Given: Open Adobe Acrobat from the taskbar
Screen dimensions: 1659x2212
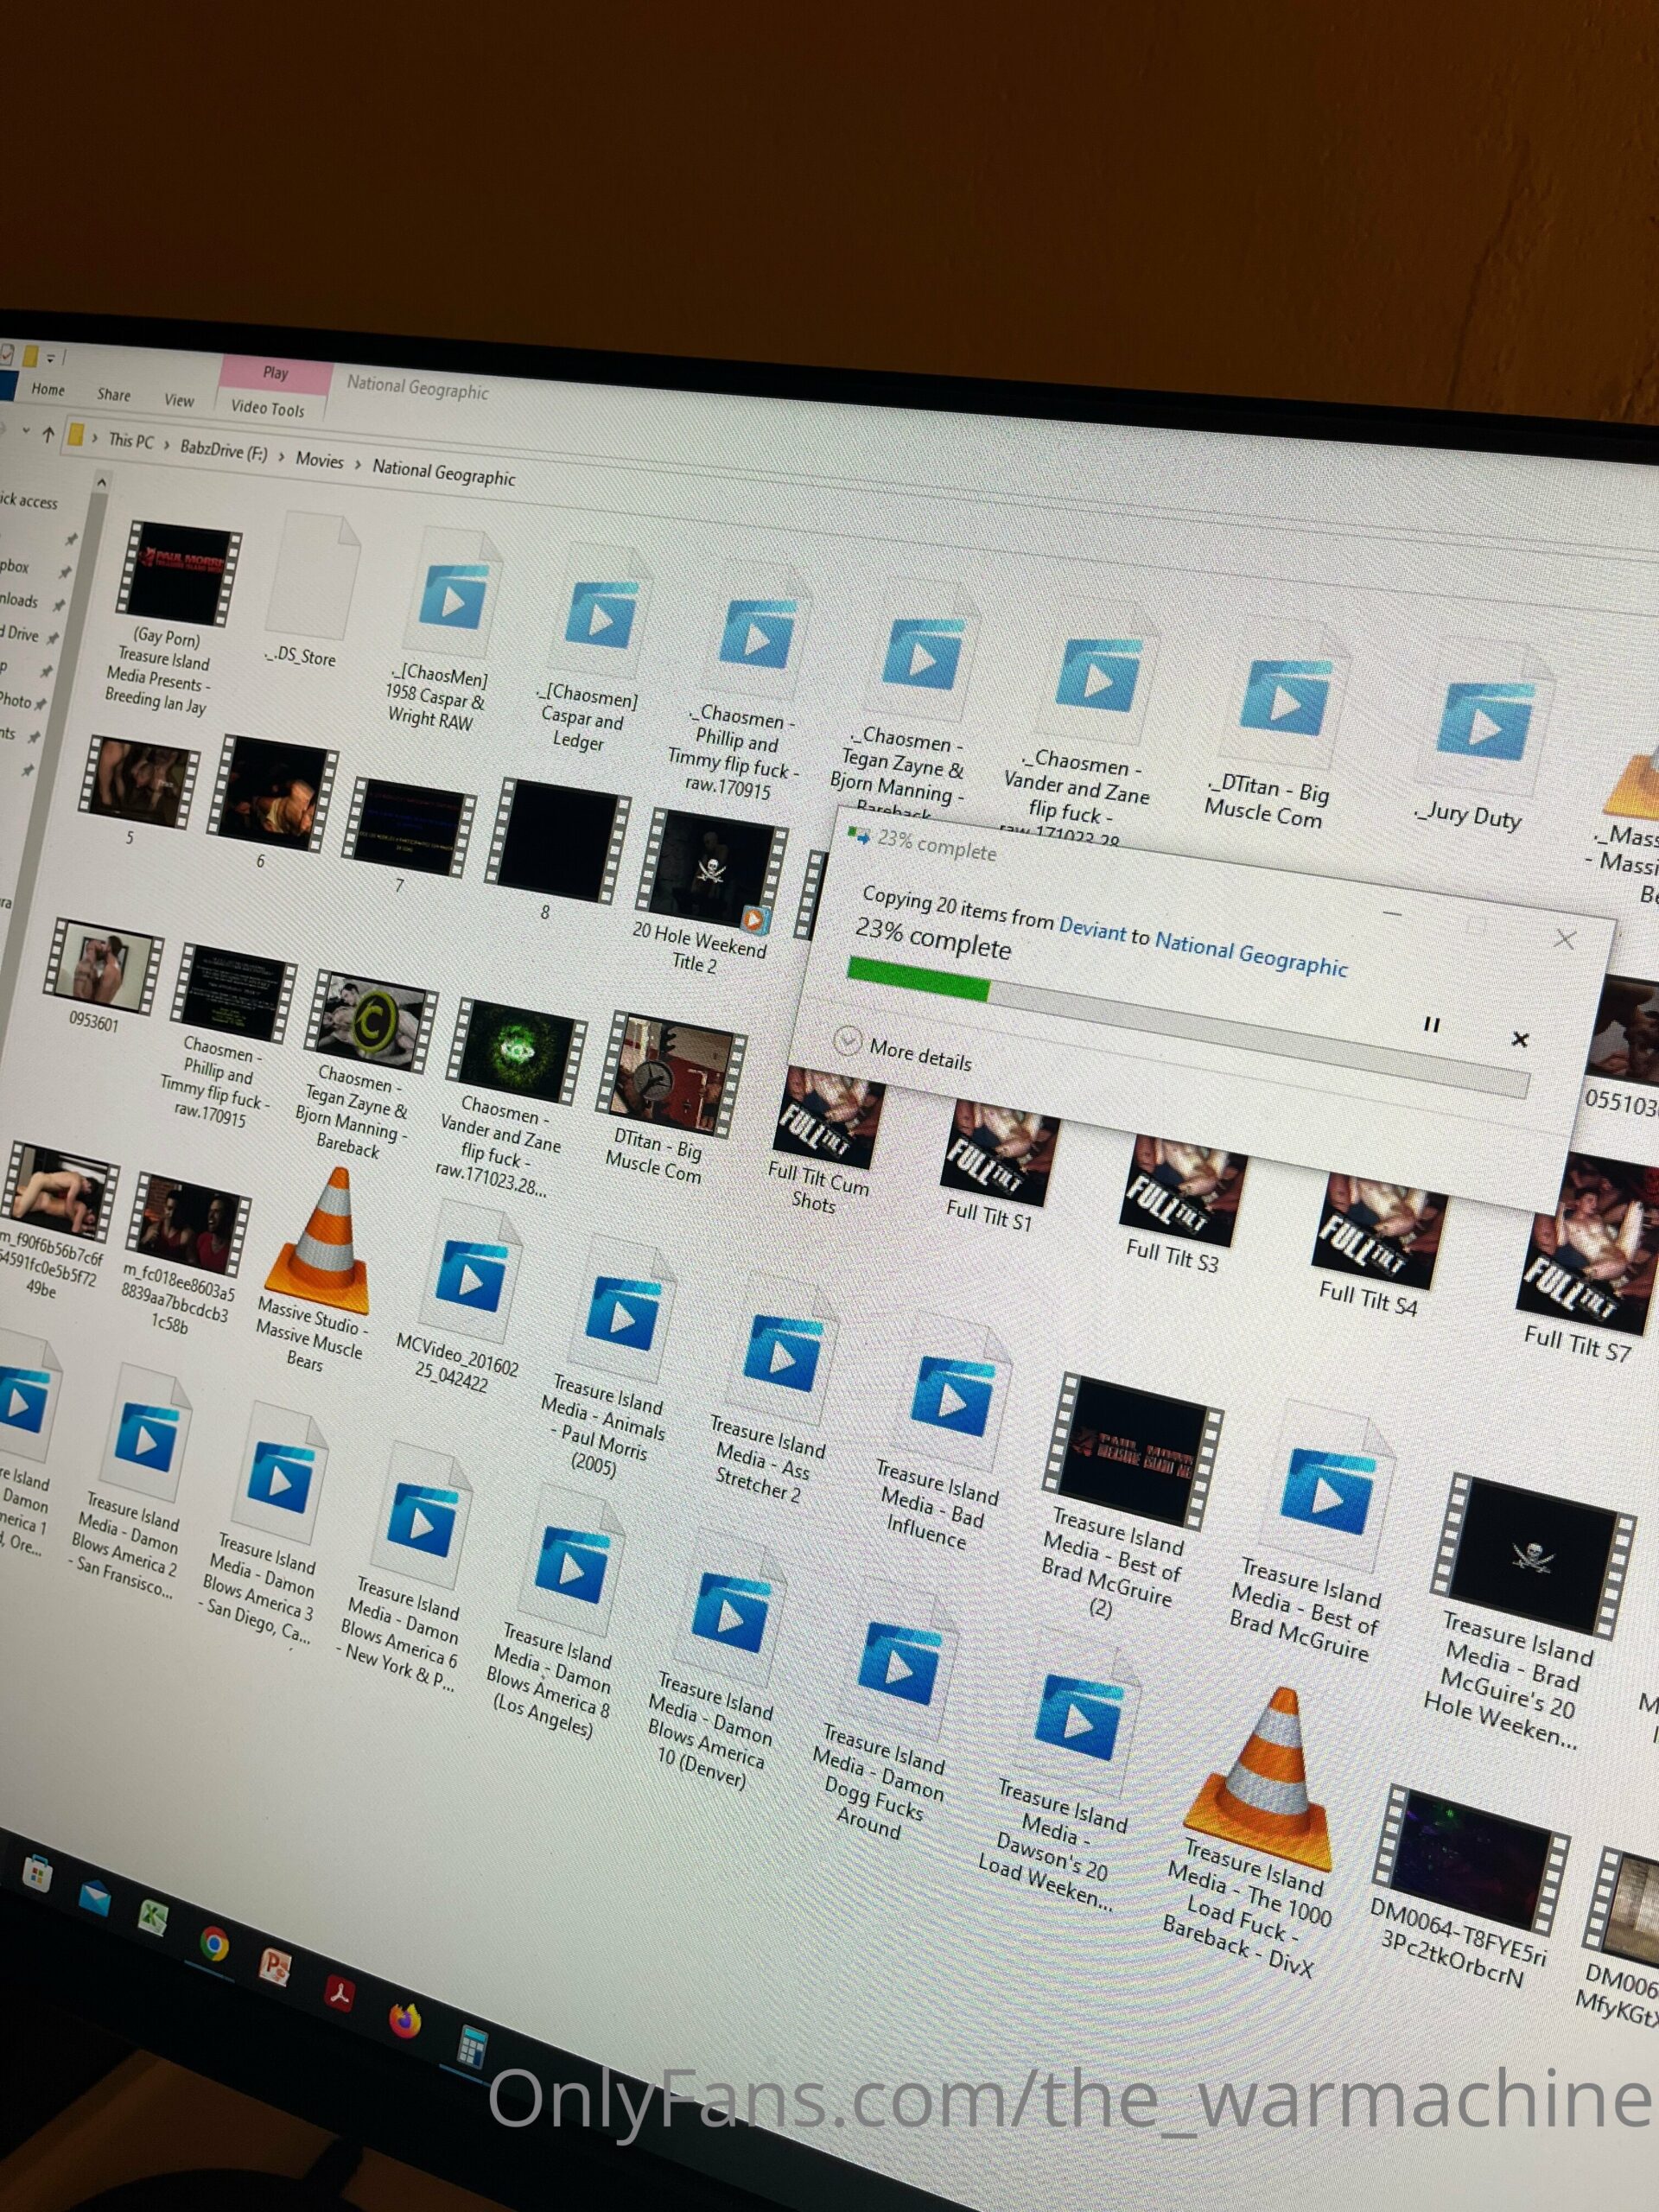Looking at the screenshot, I should coord(339,1994).
